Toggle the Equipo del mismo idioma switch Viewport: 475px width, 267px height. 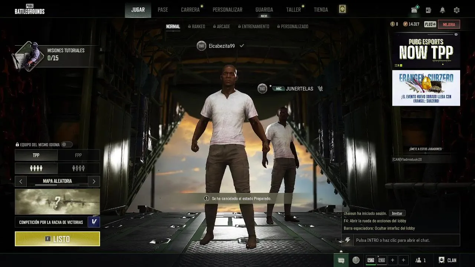point(67,145)
